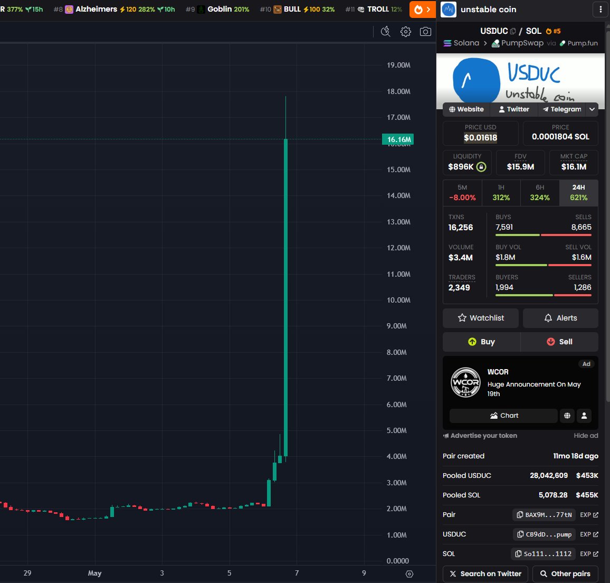Set price Alerts for this token
This screenshot has height=583, width=610.
[x=560, y=318]
